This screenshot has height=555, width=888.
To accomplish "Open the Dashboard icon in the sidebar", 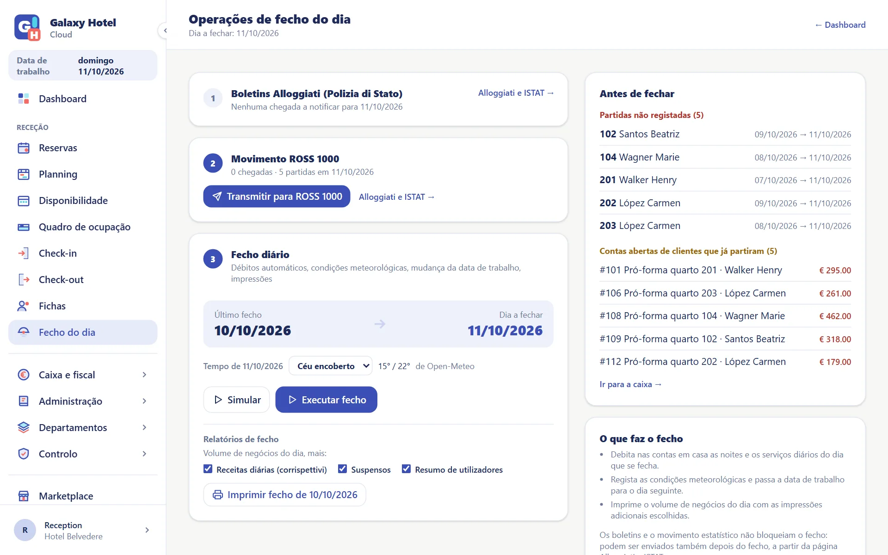I will click(24, 99).
